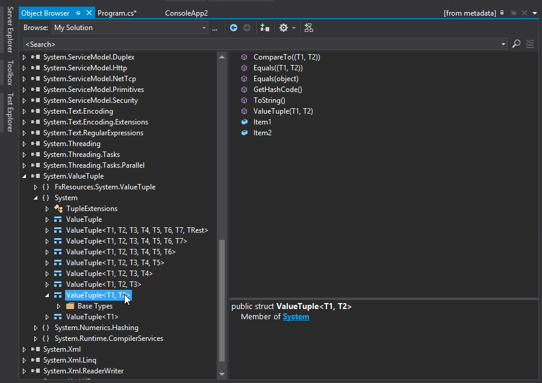Collapse the ValueTuple<T1, T2> node
The width and height of the screenshot is (542, 383).
pos(47,295)
